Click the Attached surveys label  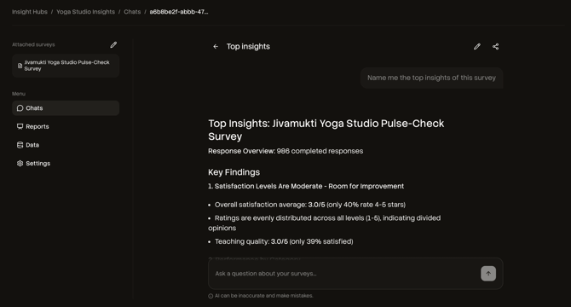pyautogui.click(x=33, y=44)
